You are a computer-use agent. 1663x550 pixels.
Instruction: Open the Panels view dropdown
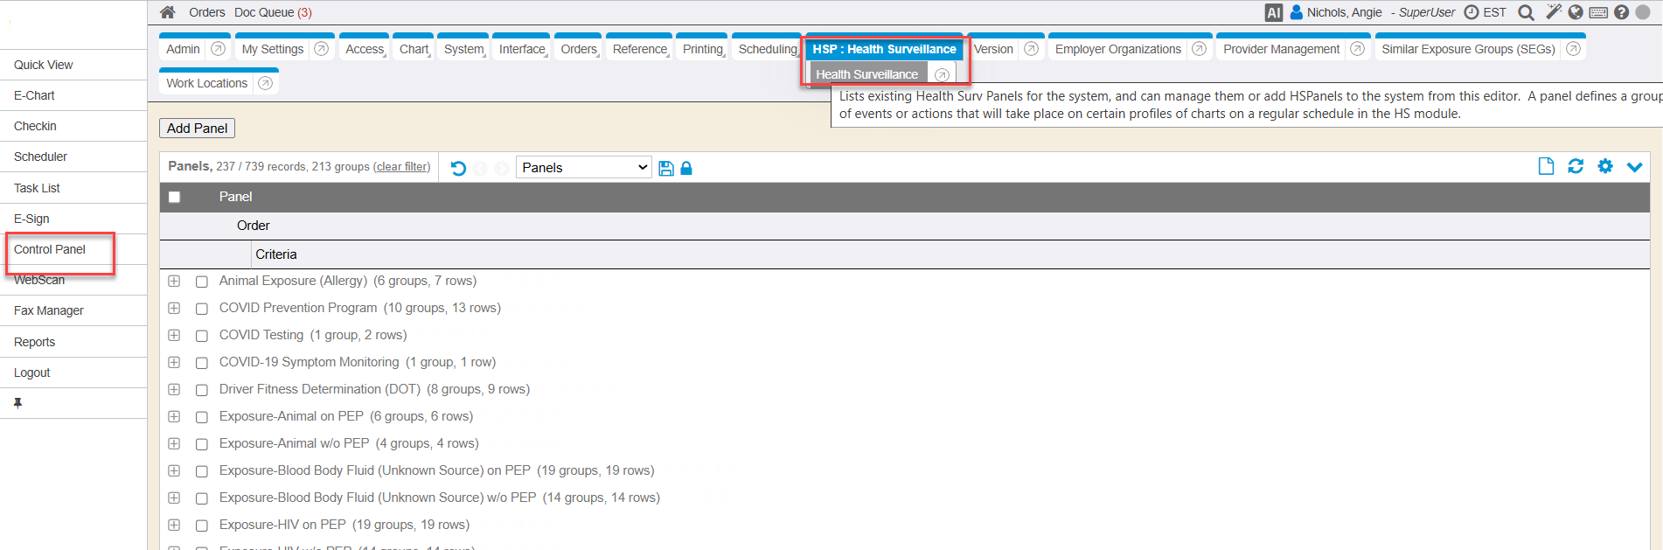point(583,168)
